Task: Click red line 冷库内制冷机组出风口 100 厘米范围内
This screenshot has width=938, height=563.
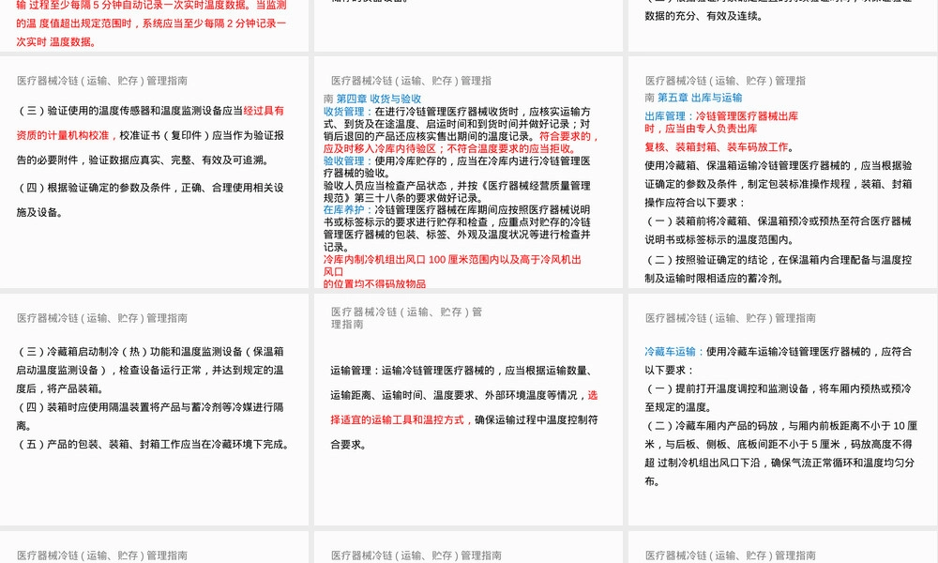Action: 452,260
